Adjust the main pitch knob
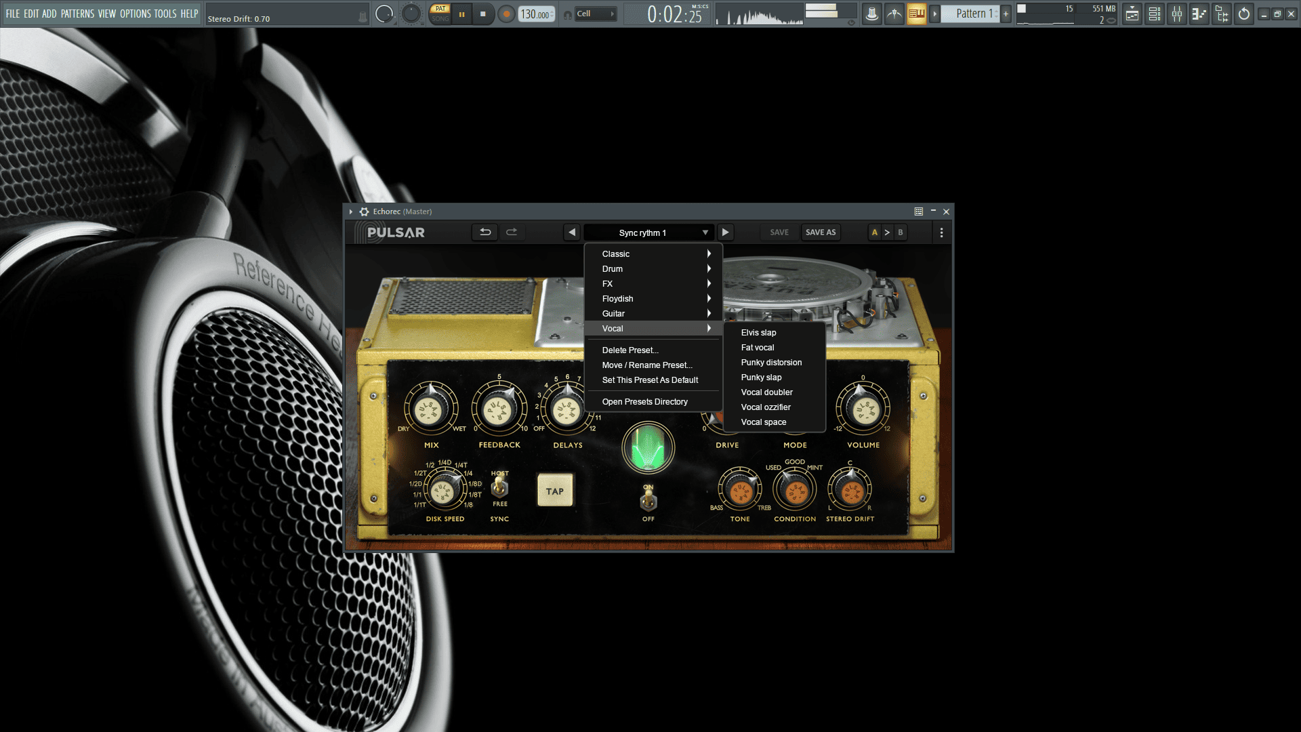This screenshot has width=1301, height=732. pyautogui.click(x=411, y=14)
